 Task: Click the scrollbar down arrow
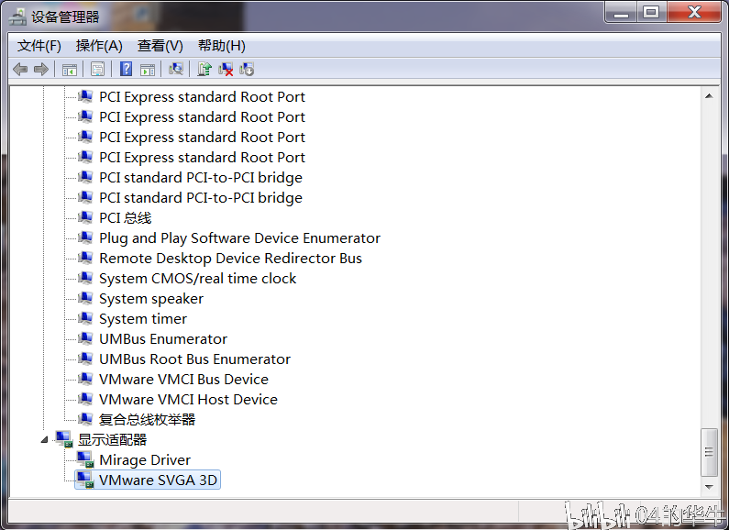709,487
